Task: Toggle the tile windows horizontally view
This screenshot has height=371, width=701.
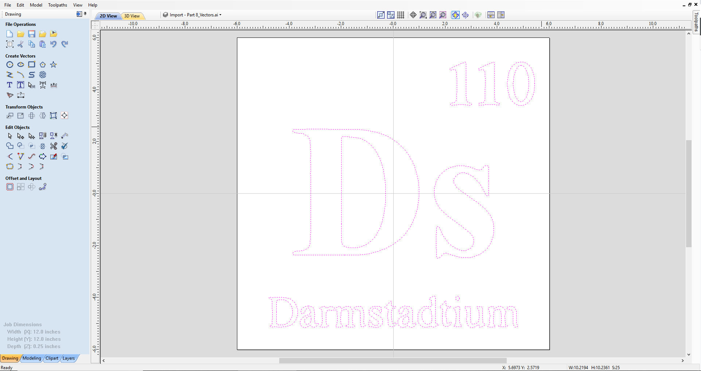Action: pyautogui.click(x=491, y=15)
